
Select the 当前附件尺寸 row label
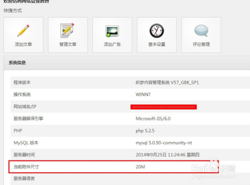26,167
